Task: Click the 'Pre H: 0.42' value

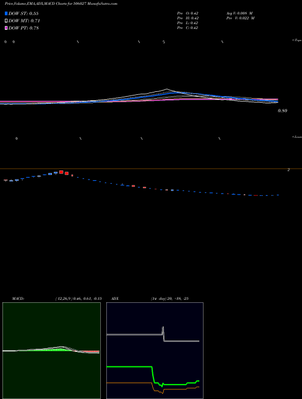Action: point(188,18)
